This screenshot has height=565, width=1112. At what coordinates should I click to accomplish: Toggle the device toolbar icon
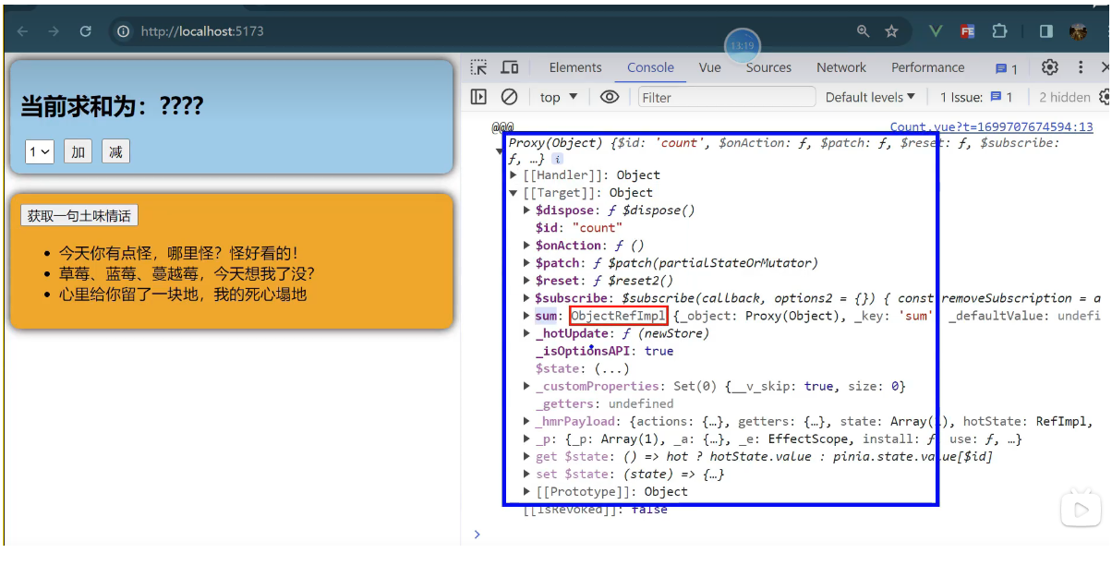tap(509, 67)
